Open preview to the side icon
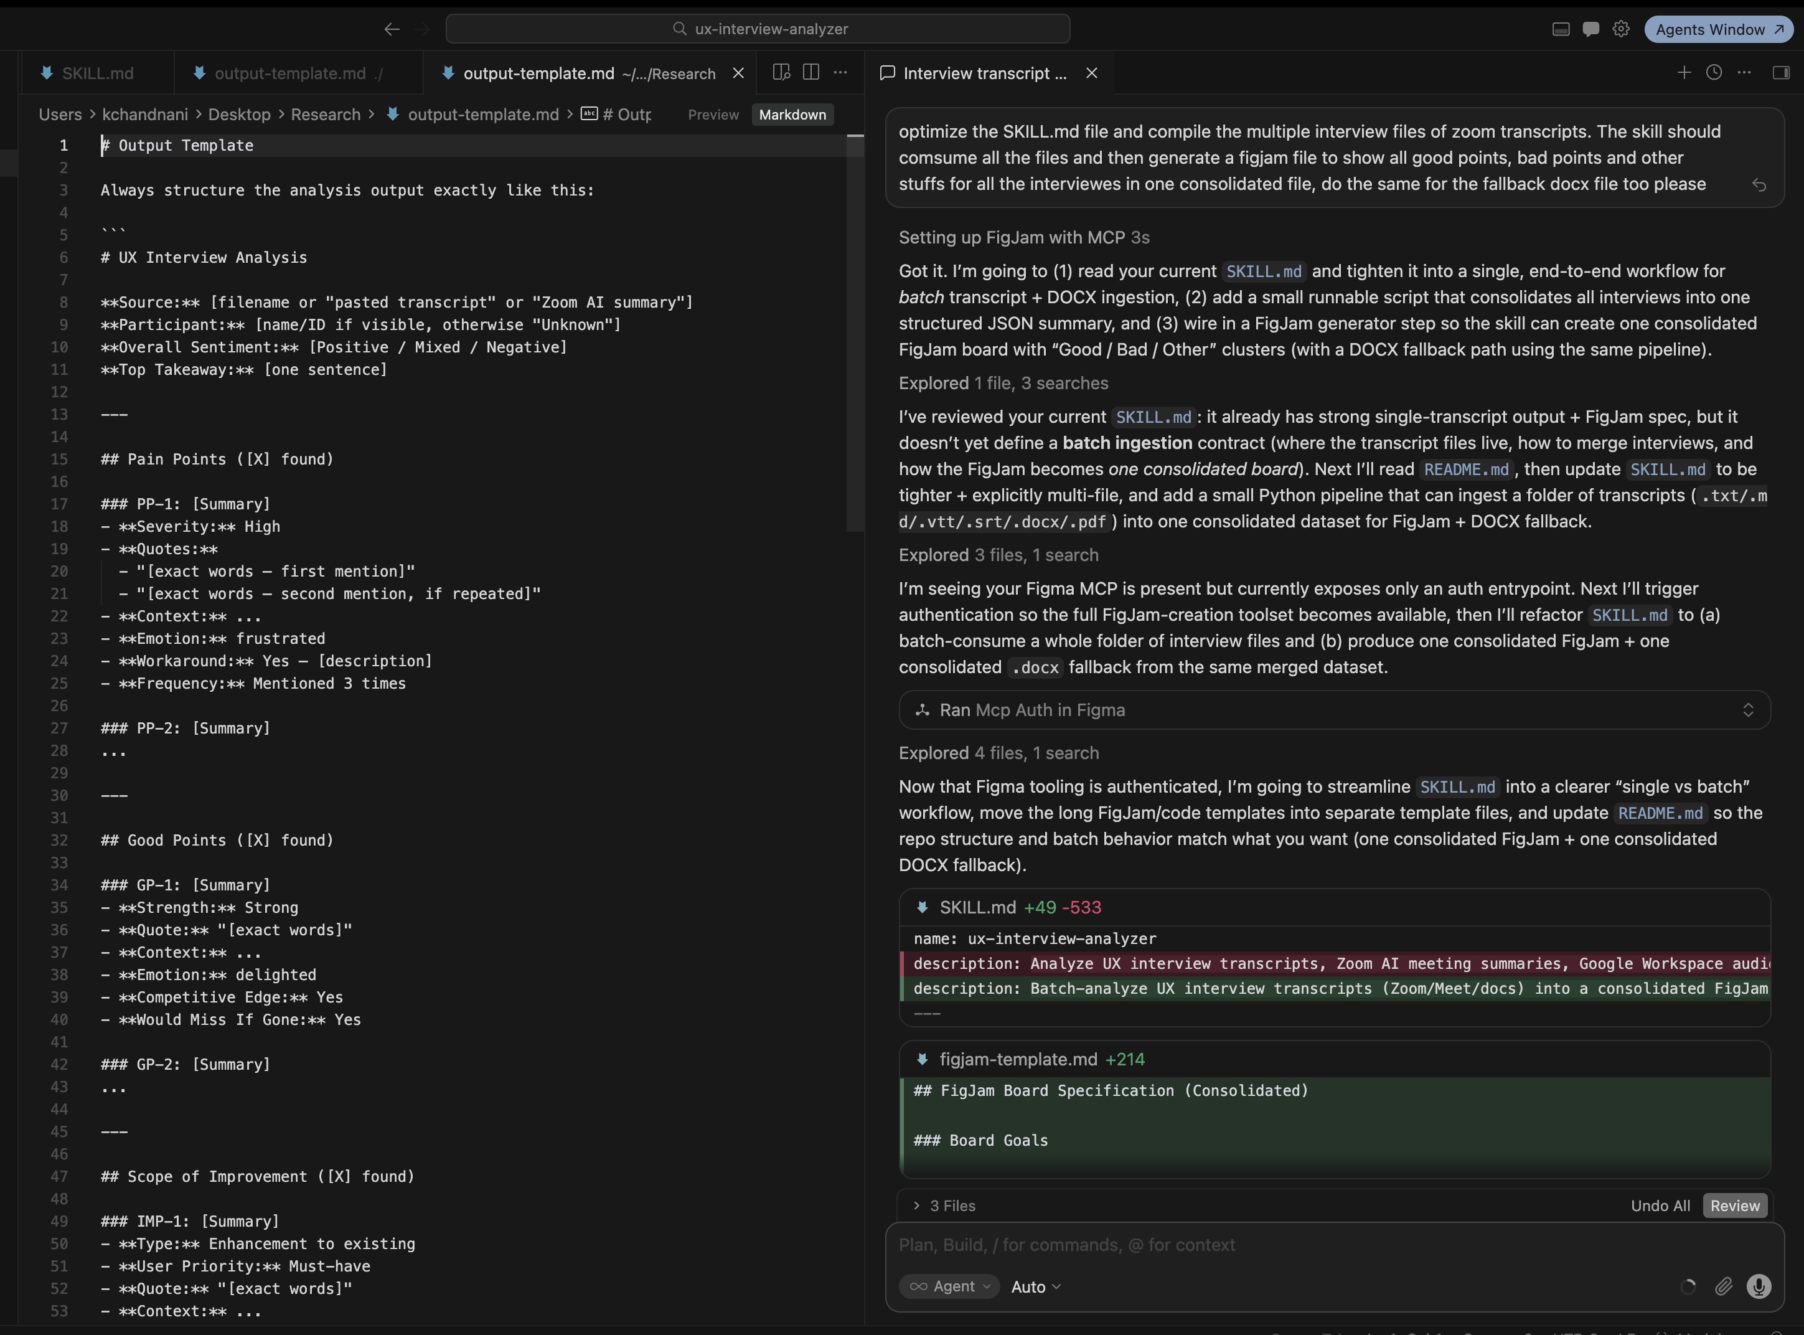Screen dimensions: 1804x1335 [781, 73]
